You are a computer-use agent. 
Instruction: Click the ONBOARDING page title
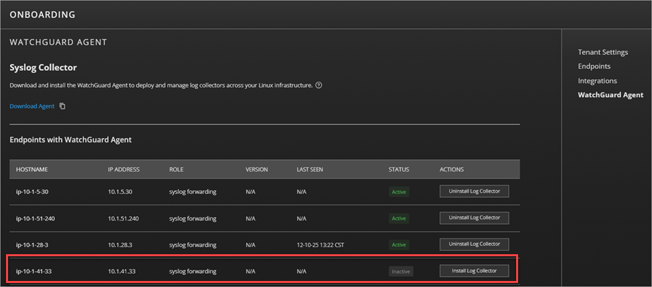point(42,15)
